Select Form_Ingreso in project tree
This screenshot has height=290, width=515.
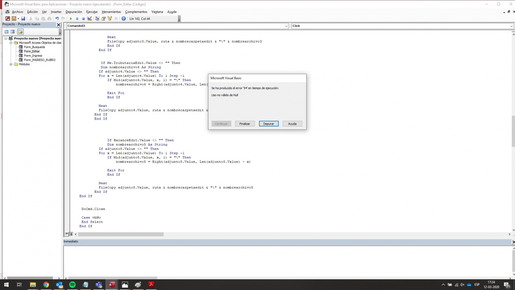click(33, 56)
